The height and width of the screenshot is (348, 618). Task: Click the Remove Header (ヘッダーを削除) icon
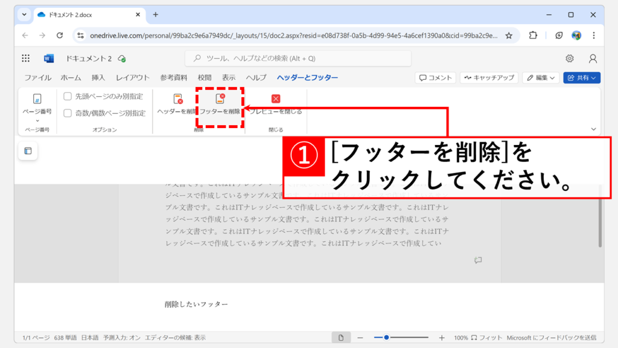coord(177,99)
